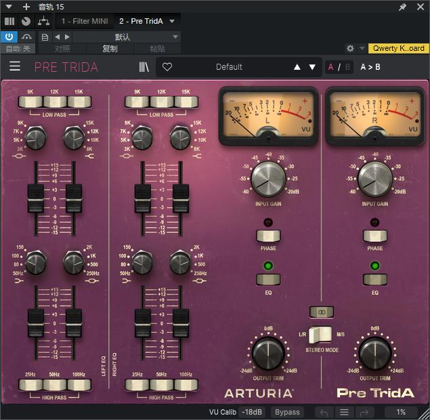Click the macro controls knob icon
430x420 pixels.
coord(26,21)
